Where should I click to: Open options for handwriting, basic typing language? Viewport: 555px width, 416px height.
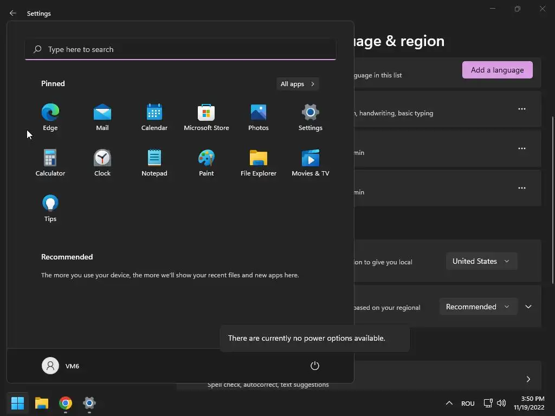[x=522, y=109]
